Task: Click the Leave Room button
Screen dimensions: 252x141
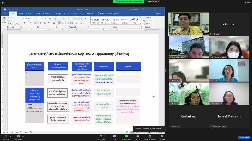Action: tap(244, 137)
